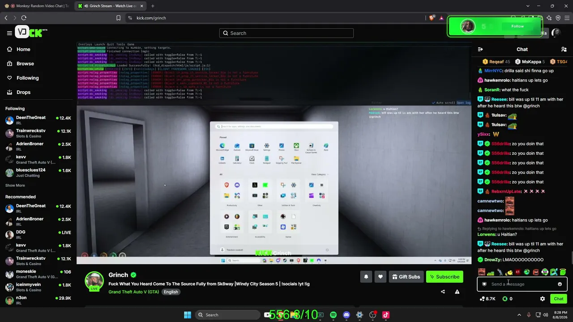Screen dimensions: 573x322
Task: Click the Send a message field
Action: click(x=522, y=284)
